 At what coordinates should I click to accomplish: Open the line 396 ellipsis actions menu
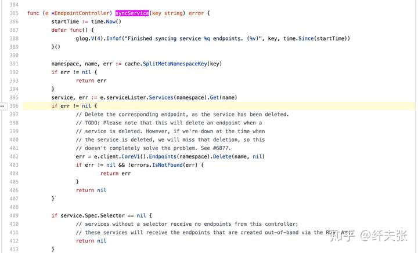[x=3, y=106]
